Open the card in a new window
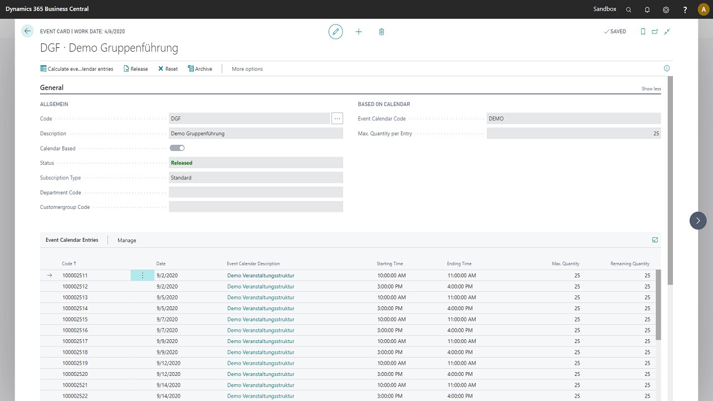This screenshot has width=713, height=401. point(655,32)
